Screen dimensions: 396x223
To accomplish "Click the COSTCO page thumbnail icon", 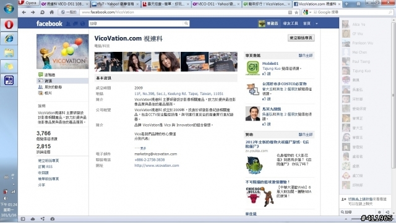I will click(x=253, y=89).
